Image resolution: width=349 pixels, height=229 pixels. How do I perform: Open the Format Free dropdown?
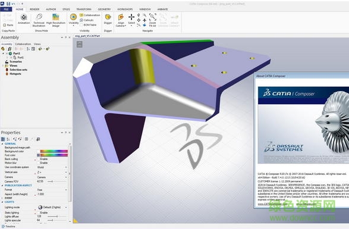[66, 190]
